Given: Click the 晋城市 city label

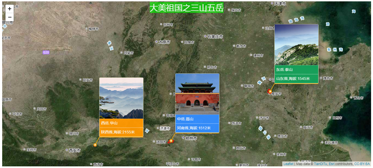Looking at the screenshot, I should tap(171, 116).
